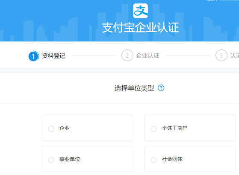Click the 企业 option label text

[x=65, y=128]
